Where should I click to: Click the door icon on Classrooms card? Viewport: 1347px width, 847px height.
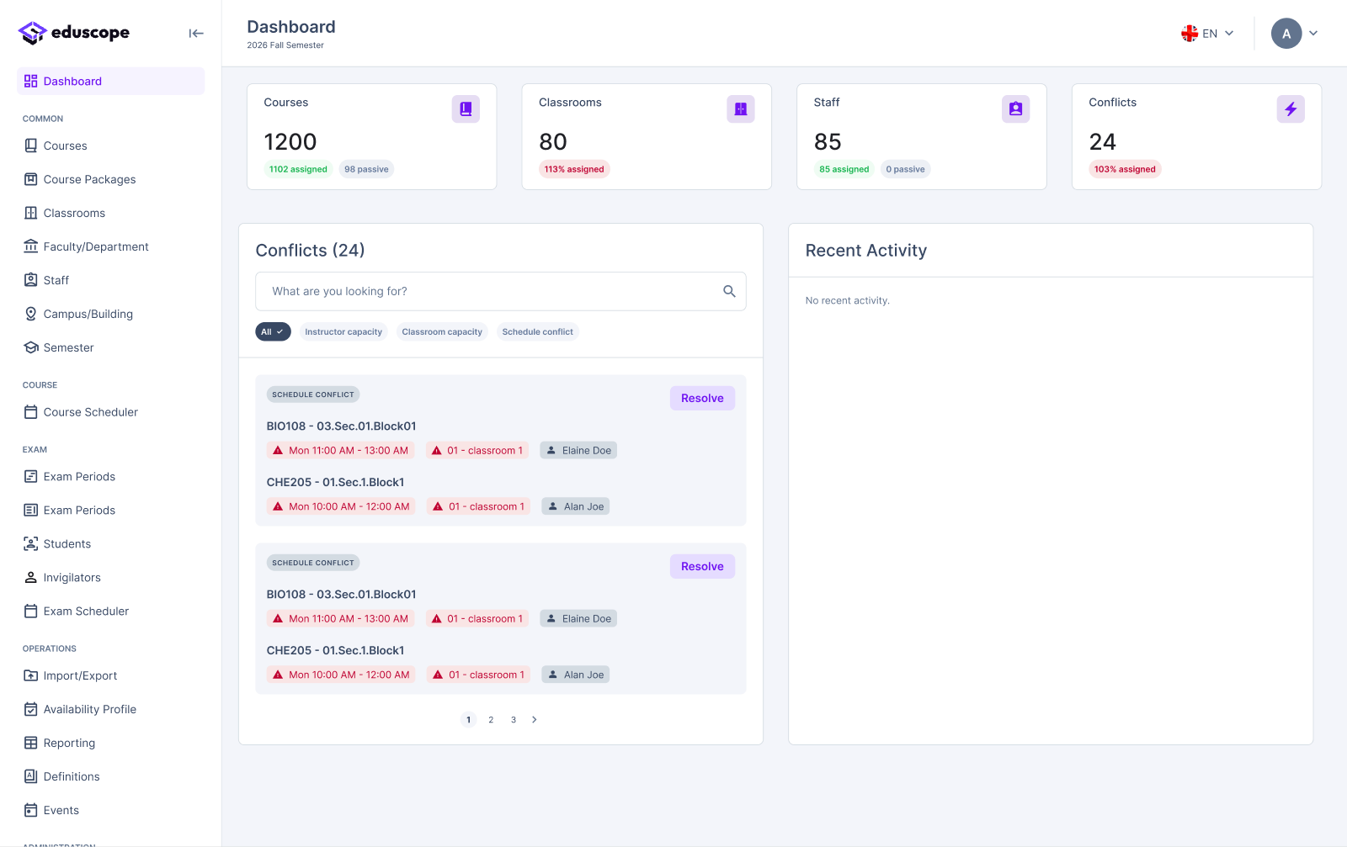(x=741, y=109)
